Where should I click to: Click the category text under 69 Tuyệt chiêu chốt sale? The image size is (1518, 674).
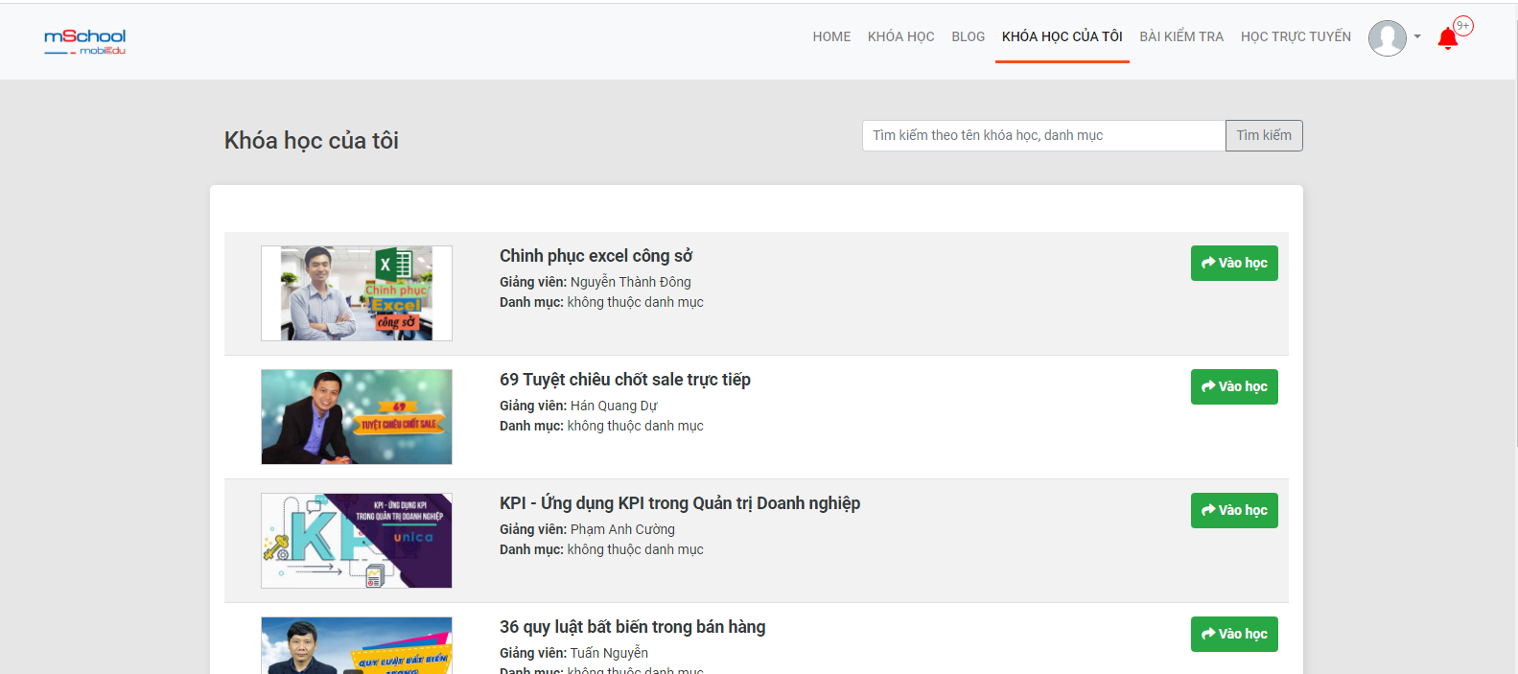click(x=636, y=426)
